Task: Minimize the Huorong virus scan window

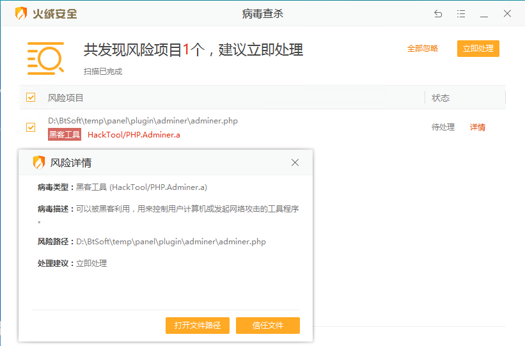Action: point(484,16)
